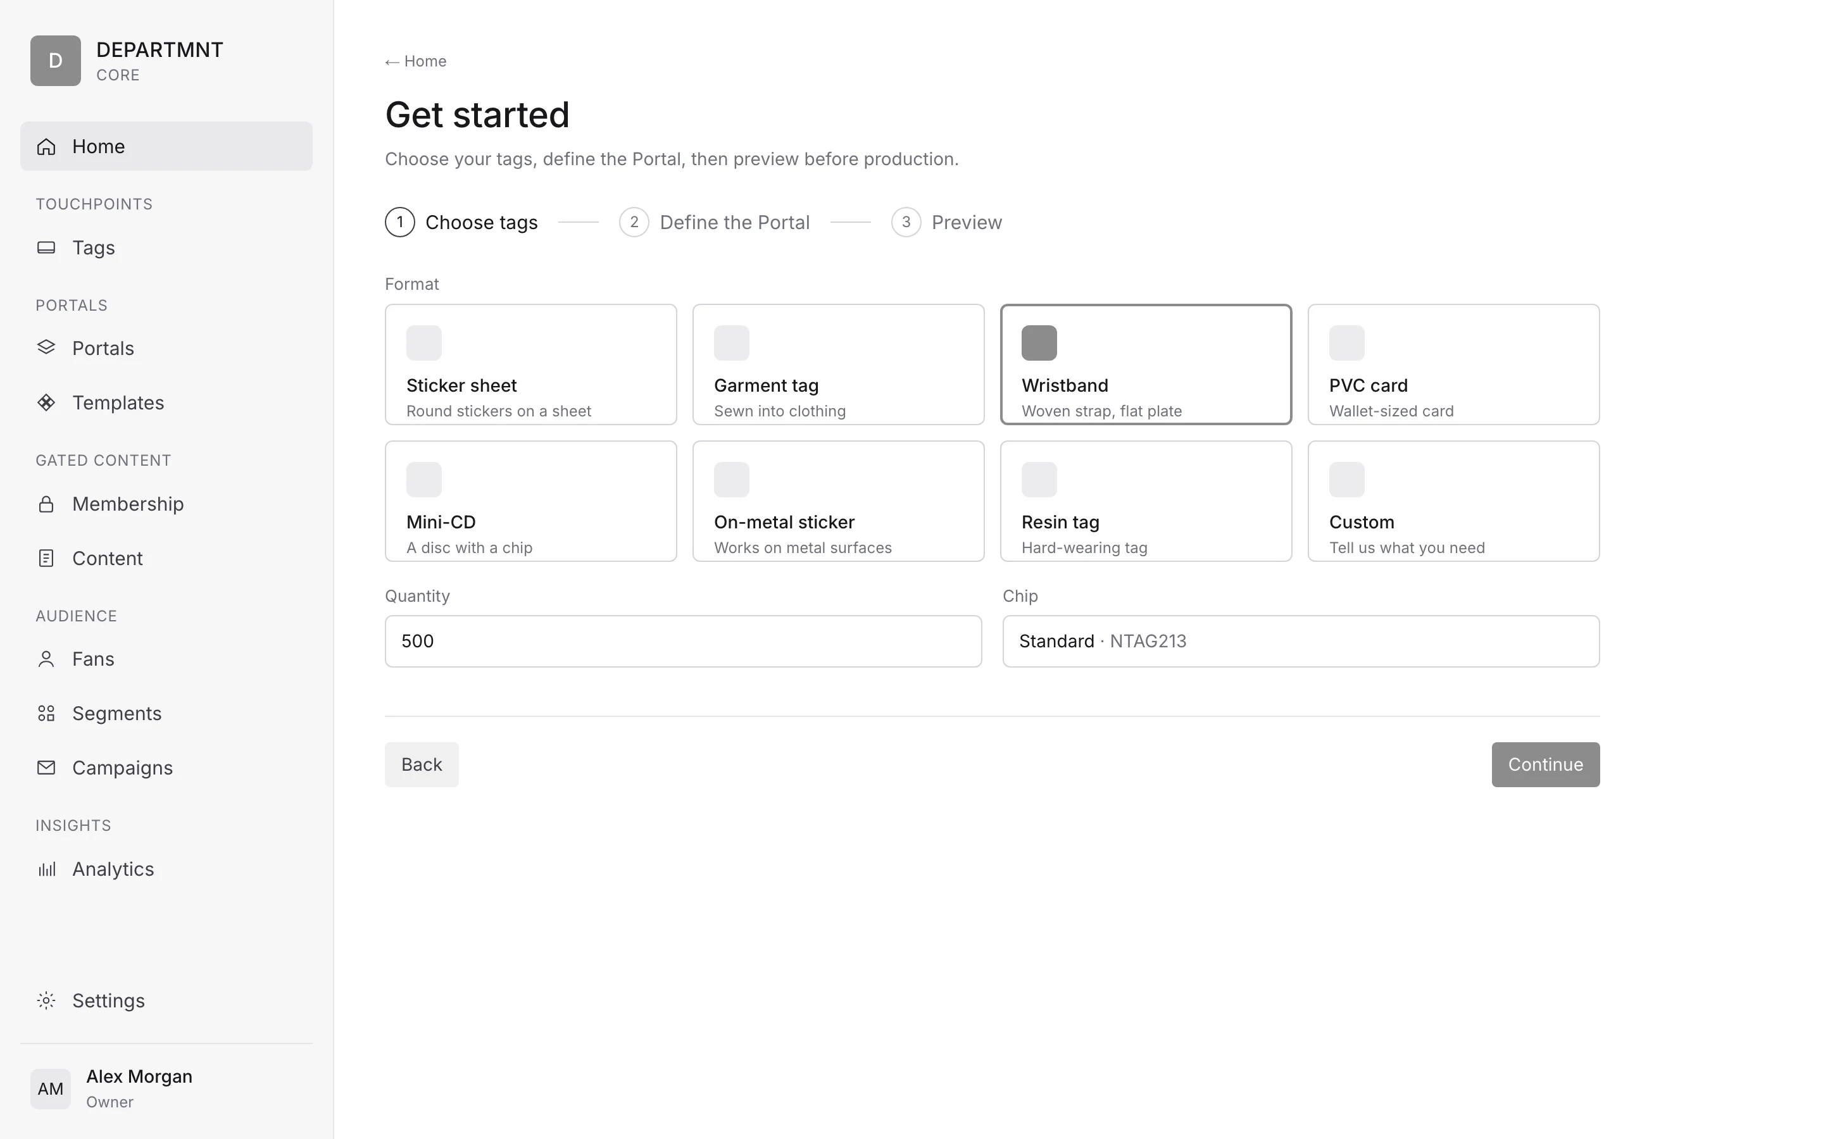This screenshot has height=1139, width=1823.
Task: Click the "Get started" heading
Action: [477, 115]
